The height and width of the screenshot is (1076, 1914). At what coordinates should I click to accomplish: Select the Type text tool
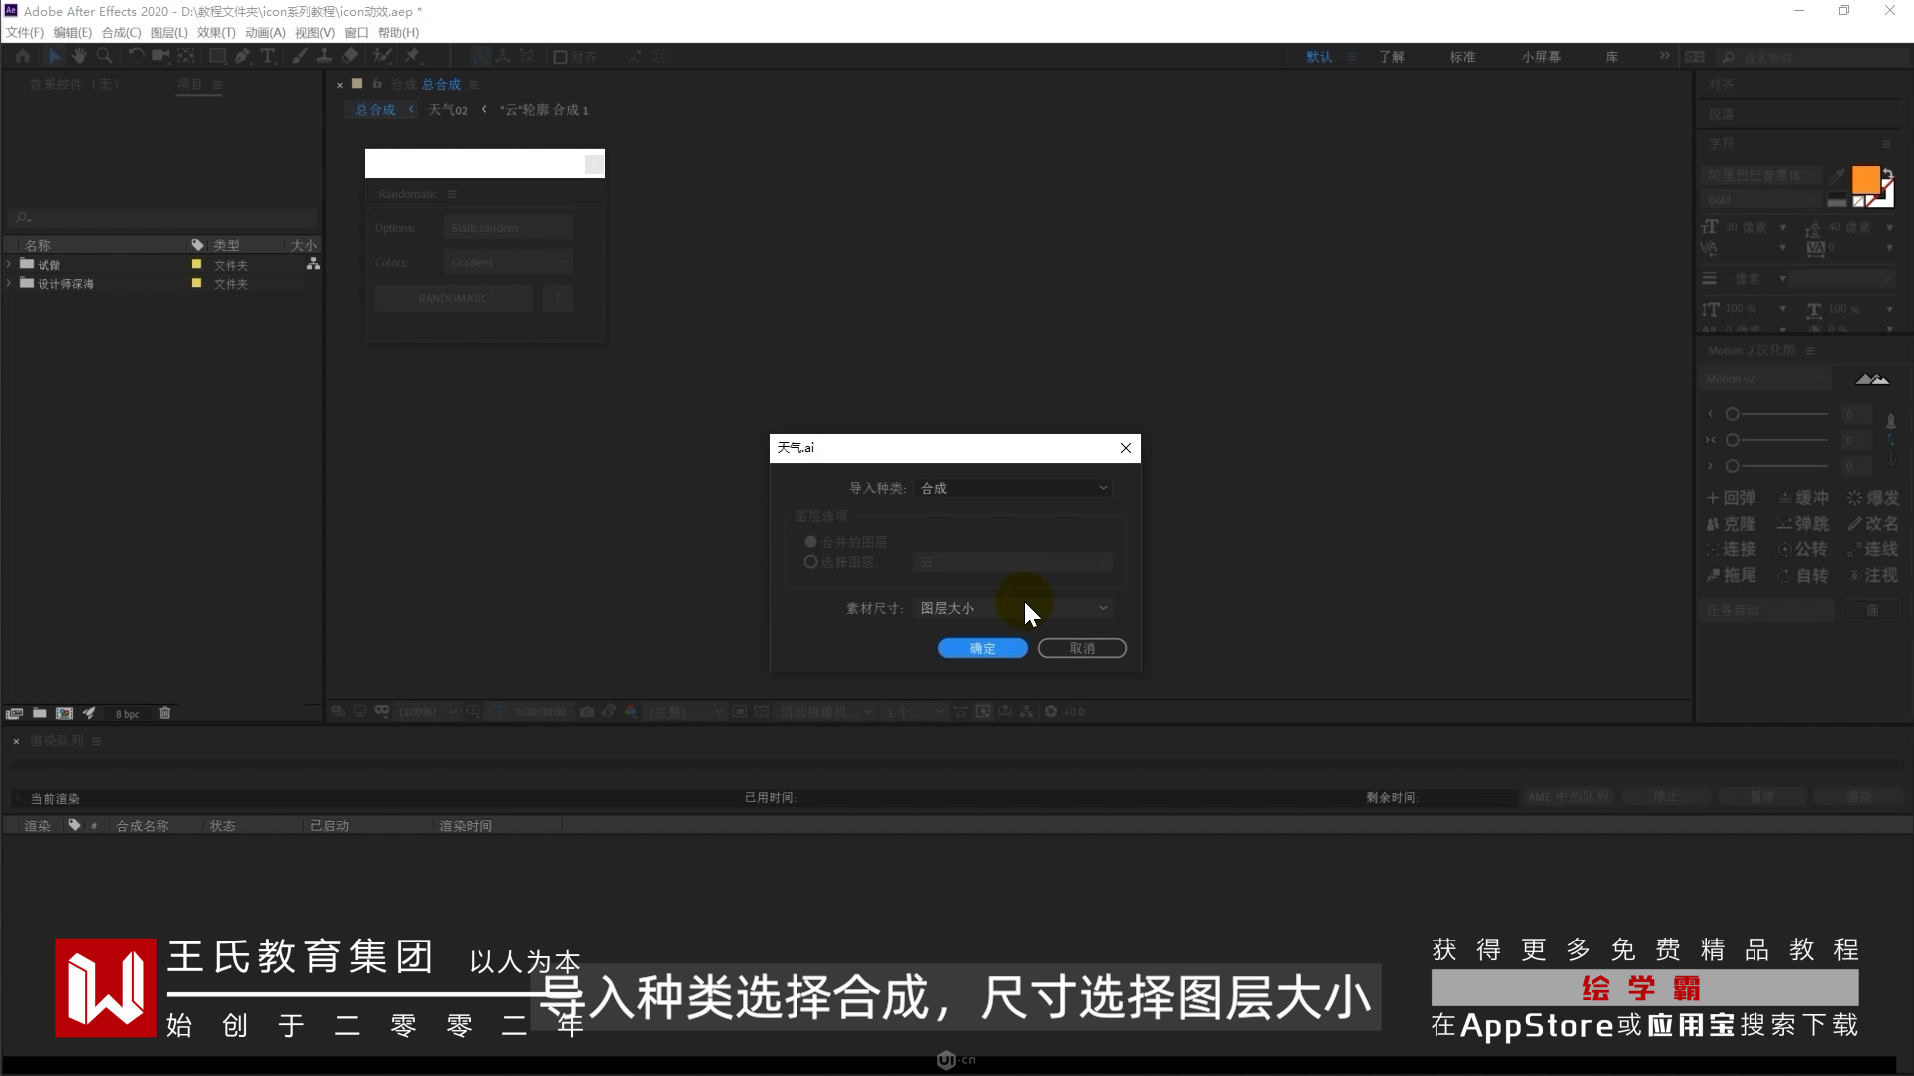(x=267, y=57)
